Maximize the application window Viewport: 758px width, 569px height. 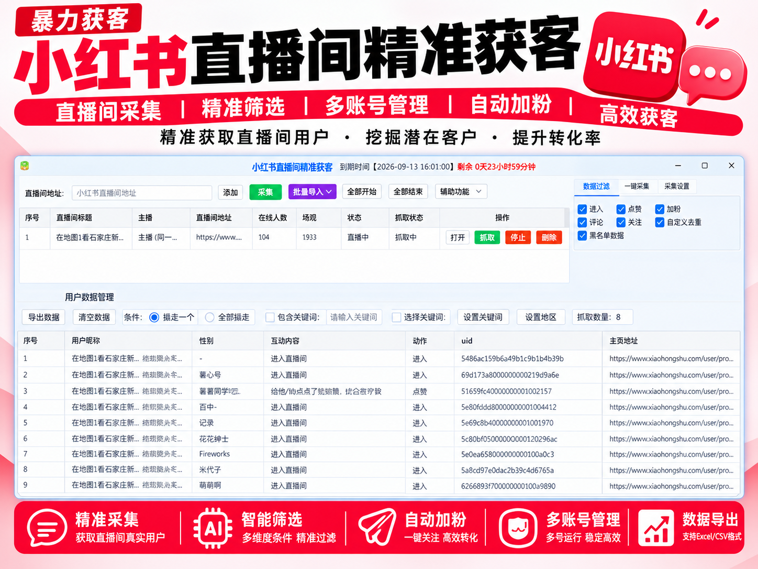705,166
